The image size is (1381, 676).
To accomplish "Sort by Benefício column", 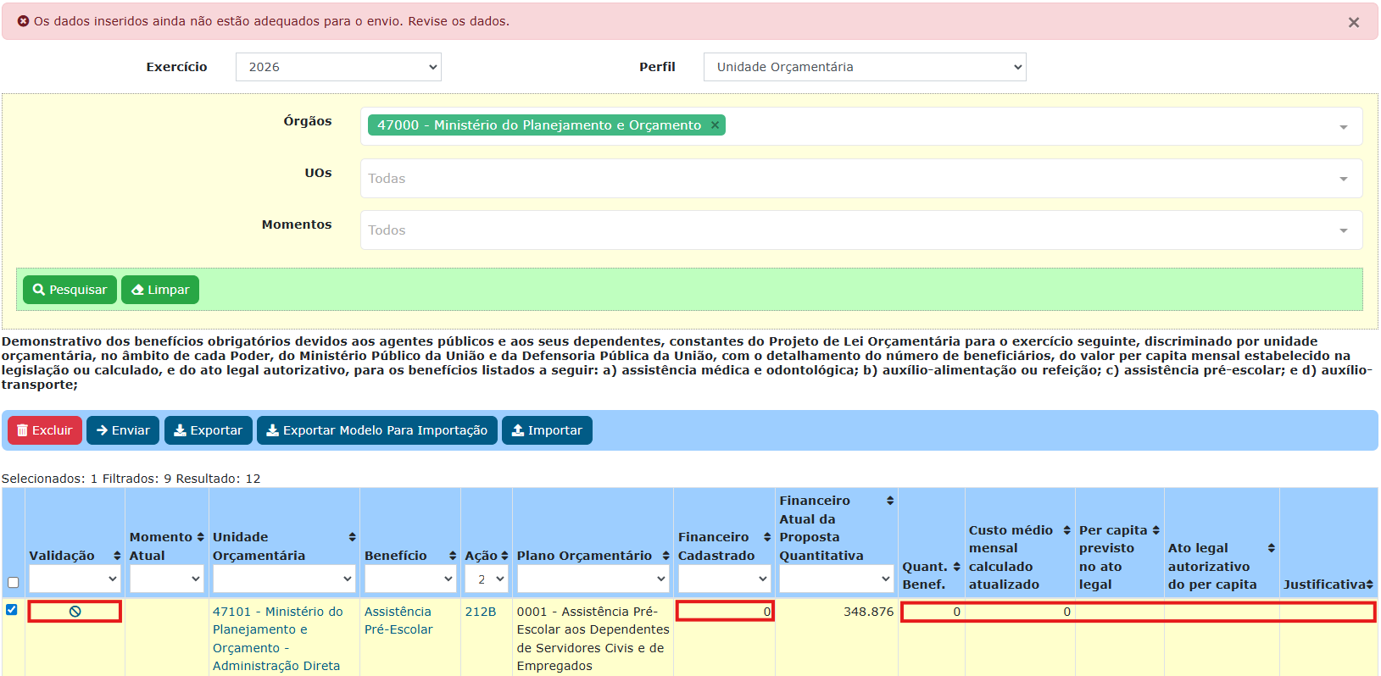I will click(453, 556).
